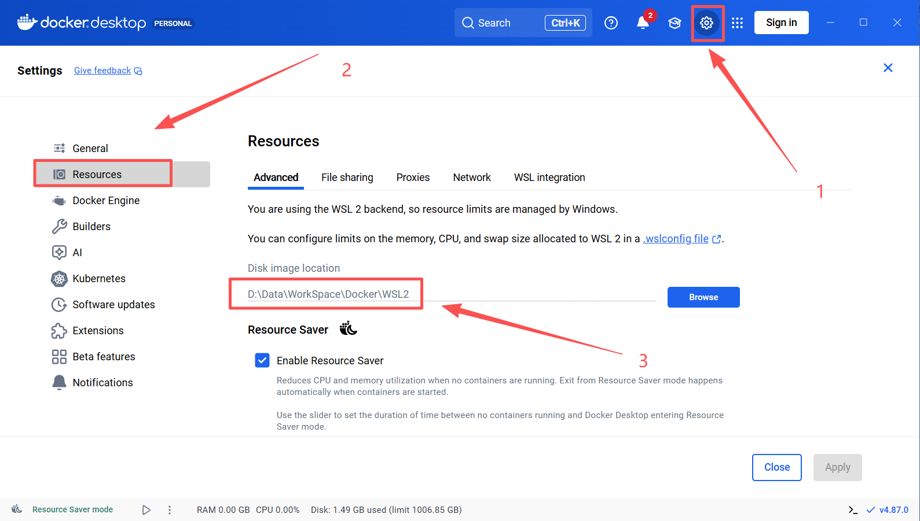Close the Docker Desktop window
The height and width of the screenshot is (521, 920).
[x=897, y=23]
